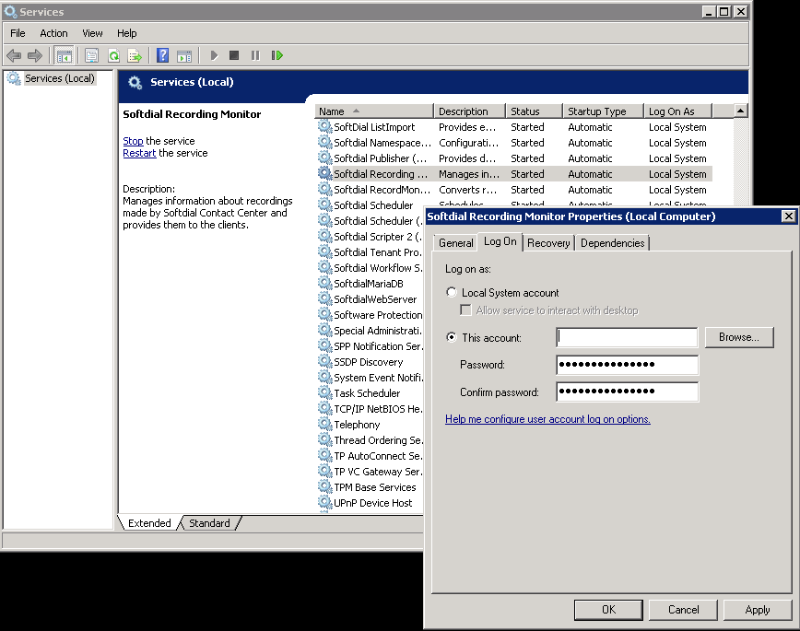Open Properties toolbar icon
This screenshot has width=800, height=631.
point(91,55)
